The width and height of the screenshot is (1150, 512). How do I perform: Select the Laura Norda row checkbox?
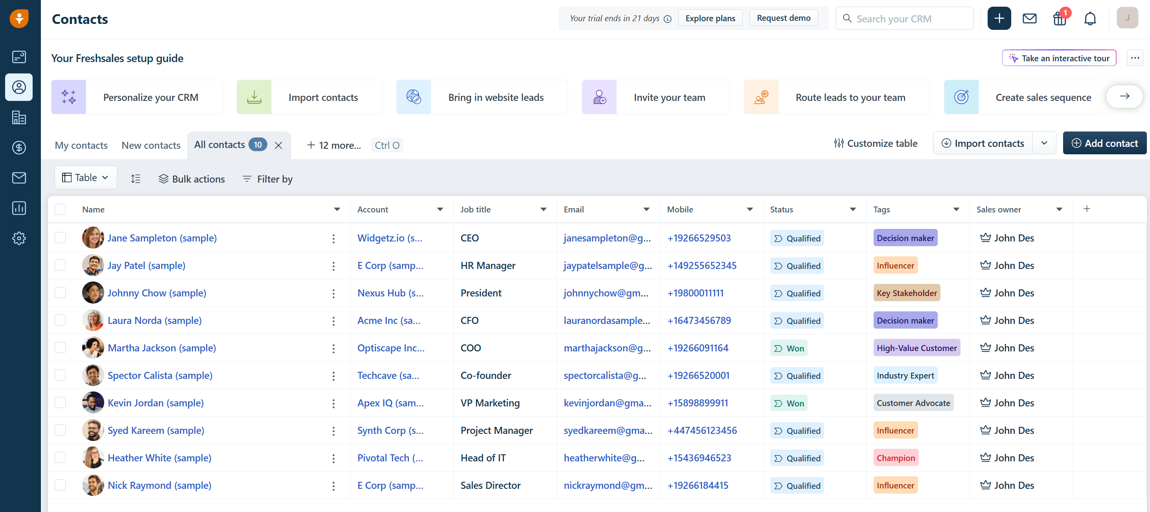point(60,320)
